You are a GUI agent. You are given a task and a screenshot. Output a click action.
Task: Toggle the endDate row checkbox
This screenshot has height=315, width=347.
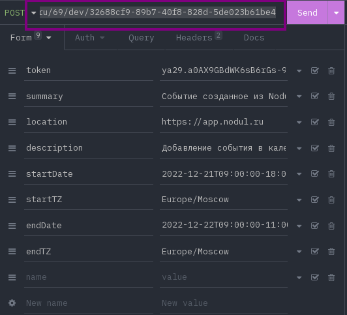(314, 226)
